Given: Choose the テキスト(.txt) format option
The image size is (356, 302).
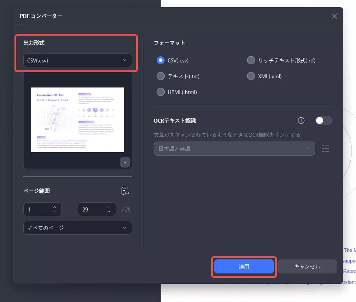Looking at the screenshot, I should point(161,76).
